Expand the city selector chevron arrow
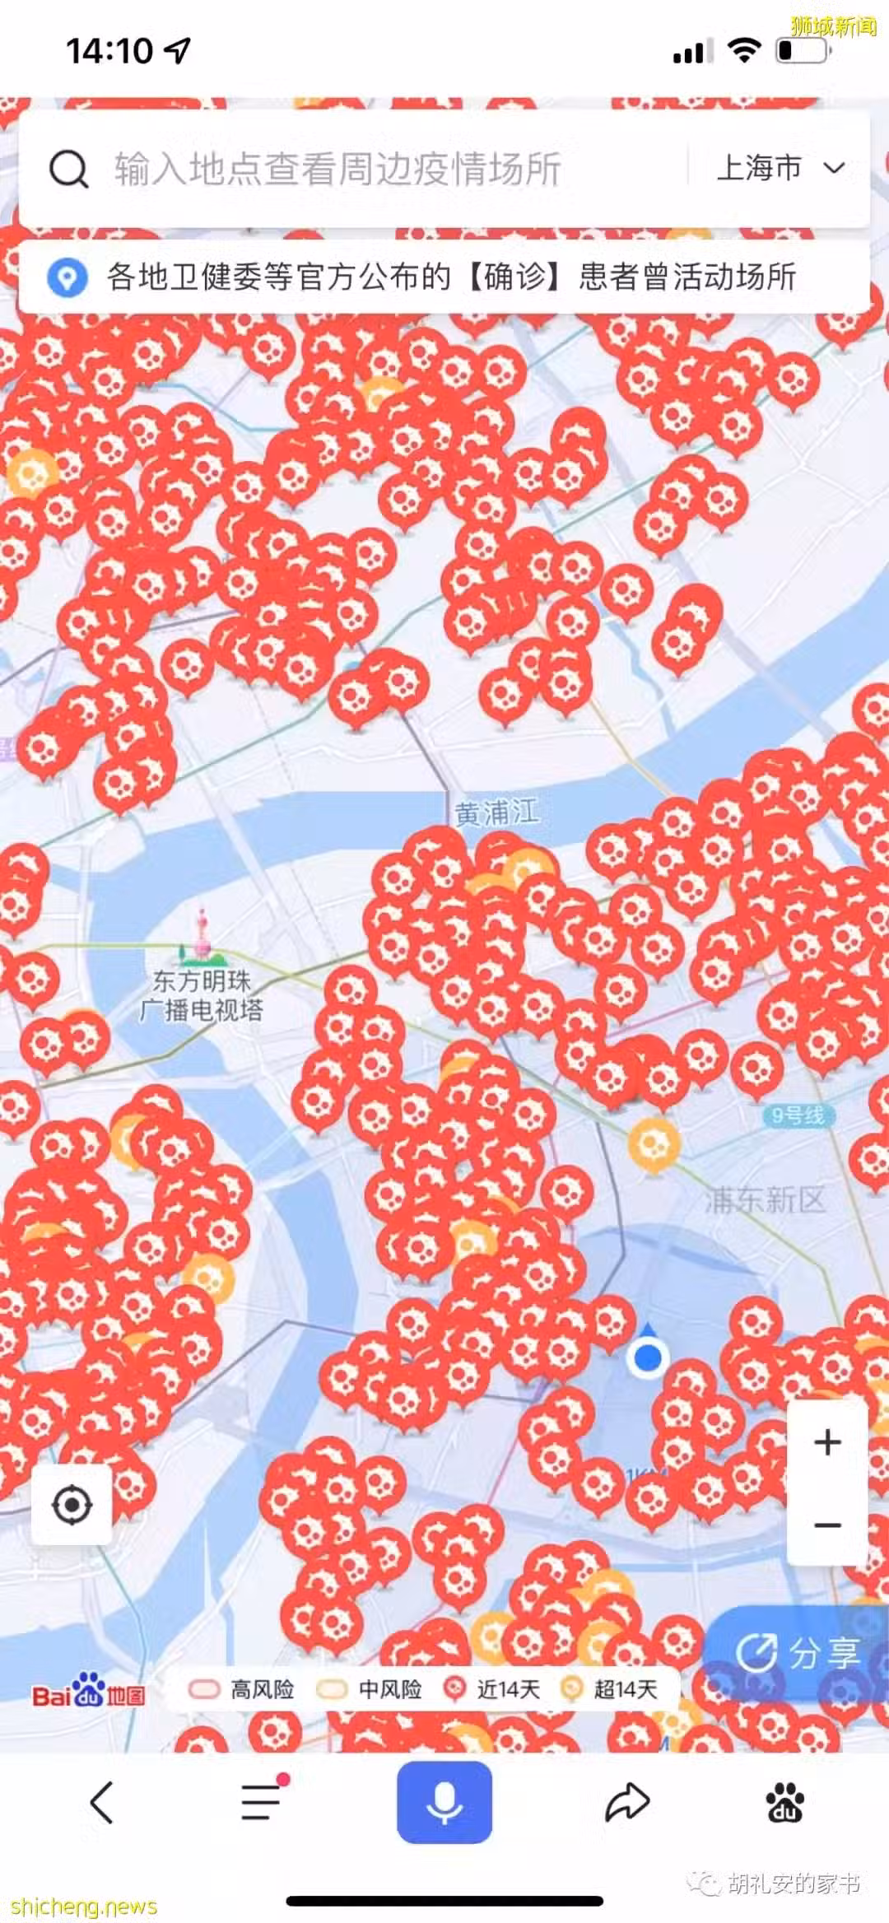Viewport: 889px width, 1923px height. (834, 168)
